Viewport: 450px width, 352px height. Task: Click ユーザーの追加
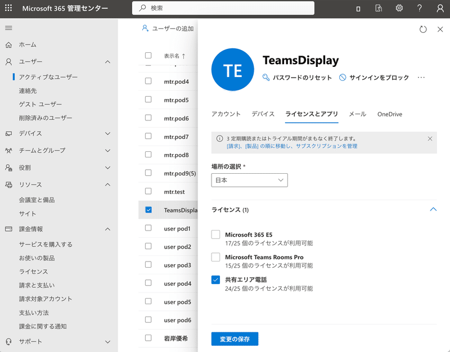[173, 29]
